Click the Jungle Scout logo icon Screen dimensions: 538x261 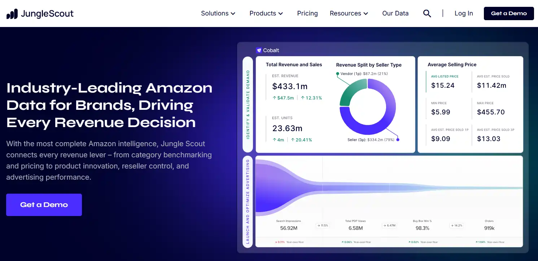[x=12, y=14]
